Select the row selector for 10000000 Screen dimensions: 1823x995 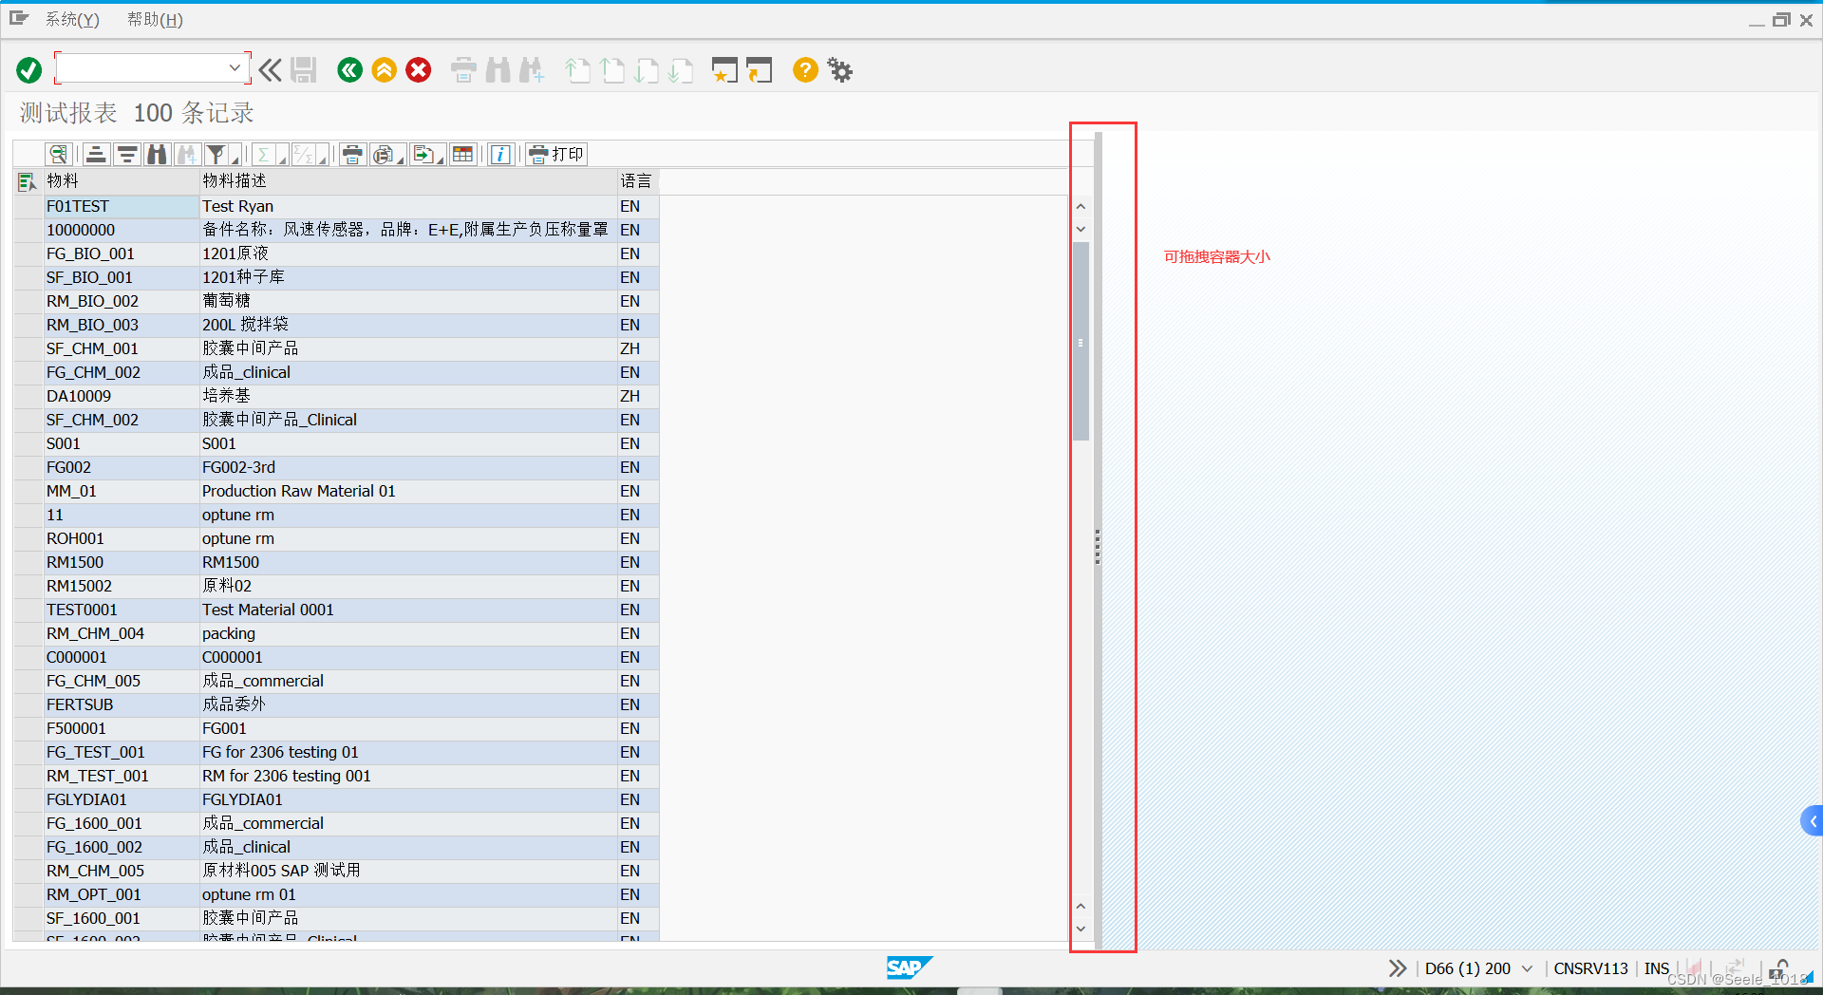[28, 230]
